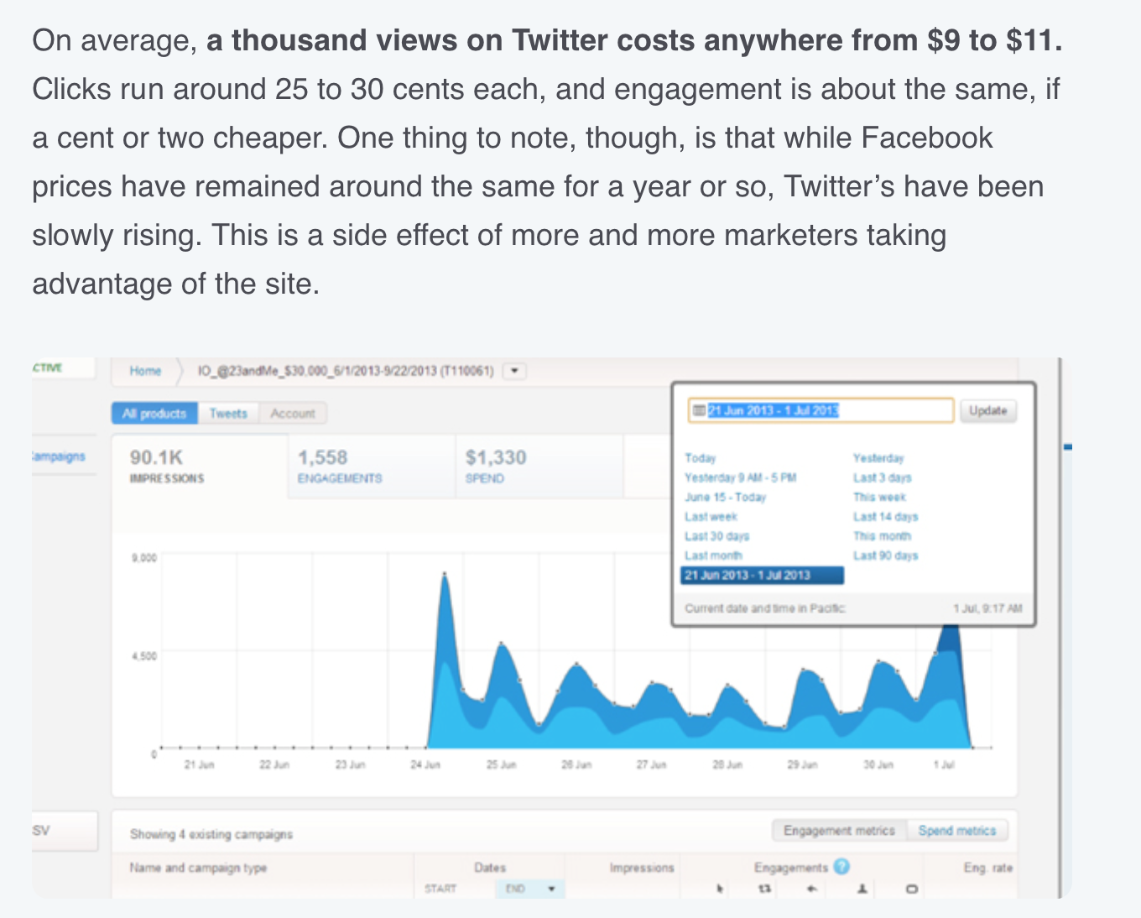
Task: Choose the June 15 - Today range
Action: (725, 497)
